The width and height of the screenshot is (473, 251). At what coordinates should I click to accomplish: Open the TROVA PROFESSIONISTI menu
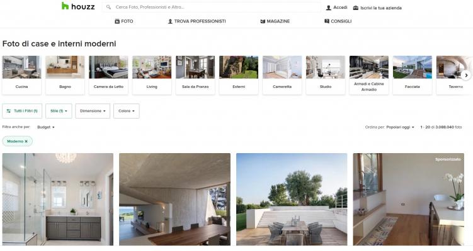click(197, 21)
